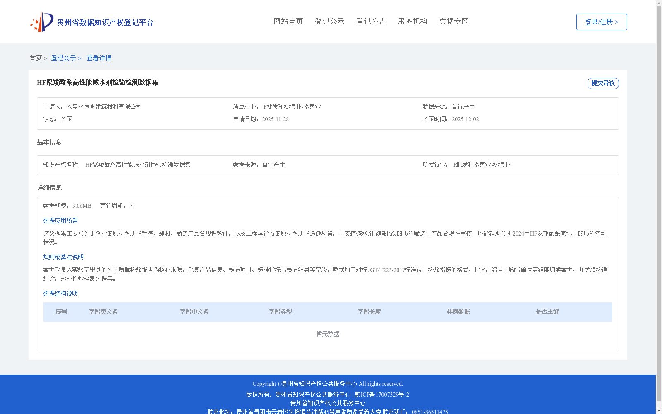The height and width of the screenshot is (414, 662).
Task: Select 服务机构 in the top menu
Action: coord(413,21)
